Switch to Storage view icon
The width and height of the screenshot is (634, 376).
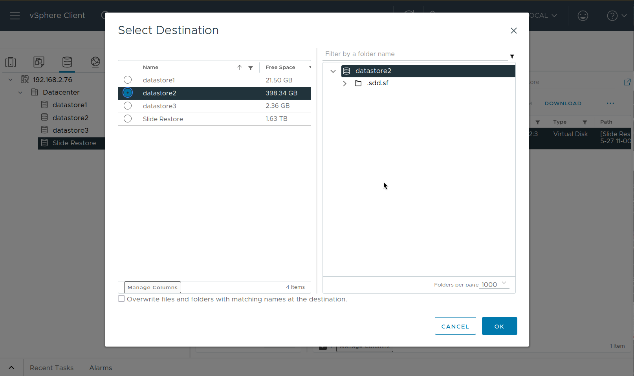67,62
